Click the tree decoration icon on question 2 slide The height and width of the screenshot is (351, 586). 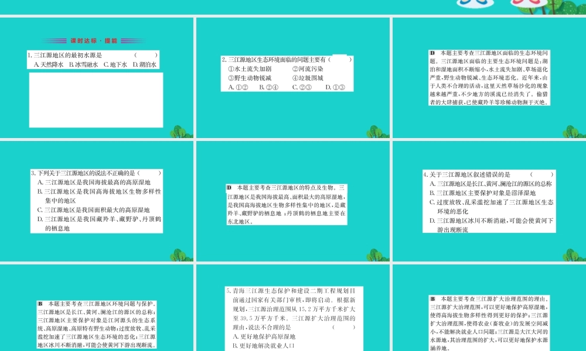[x=377, y=132]
